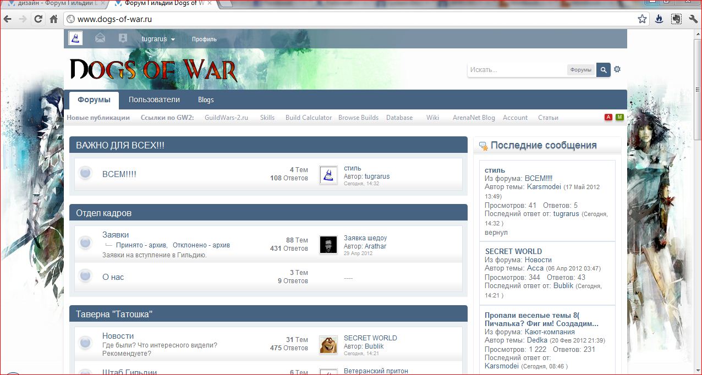The height and width of the screenshot is (375, 702).
Task: Click forum status icon beside О нас
Action: [85, 277]
